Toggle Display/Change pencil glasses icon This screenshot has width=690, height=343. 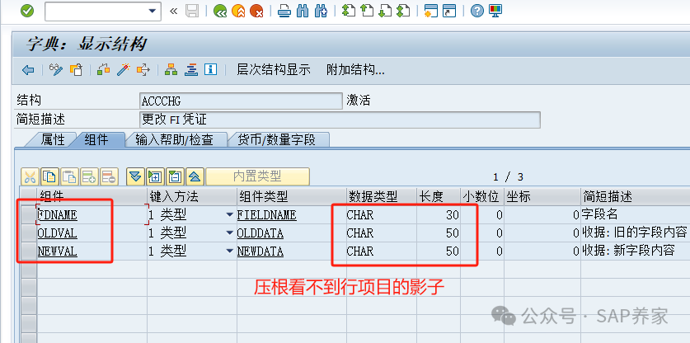(x=56, y=69)
